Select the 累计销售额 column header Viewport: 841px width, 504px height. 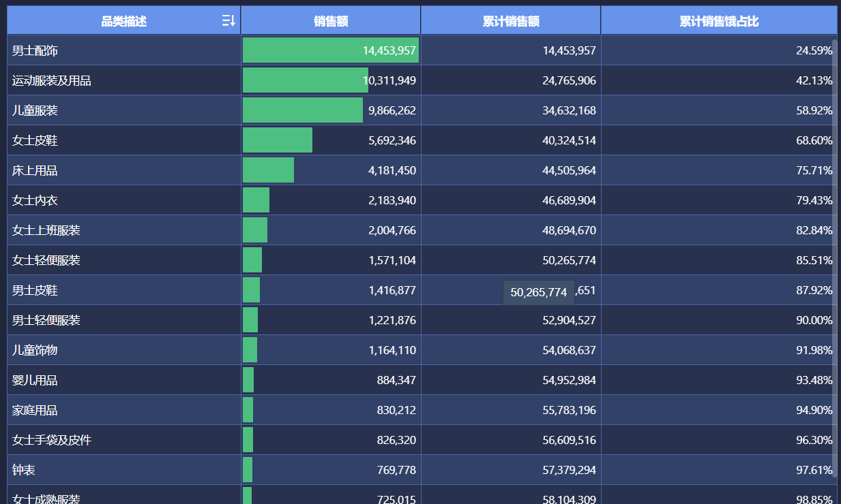tap(511, 21)
